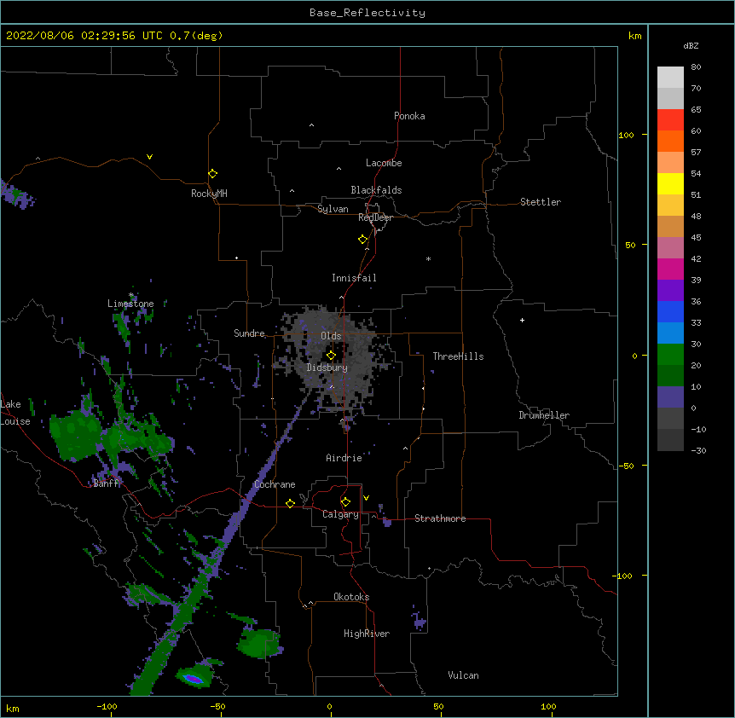Select the yellow diamond marker south of RedDeer
735x718 pixels.
tap(362, 240)
